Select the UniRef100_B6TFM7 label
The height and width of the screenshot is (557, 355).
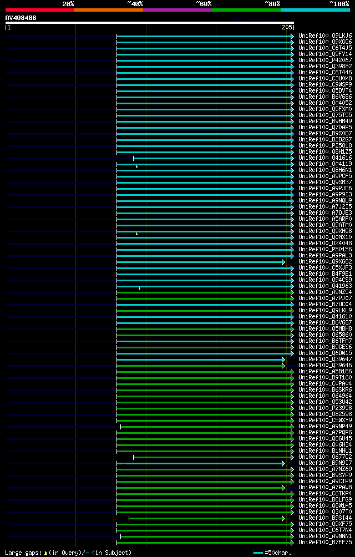(x=325, y=341)
